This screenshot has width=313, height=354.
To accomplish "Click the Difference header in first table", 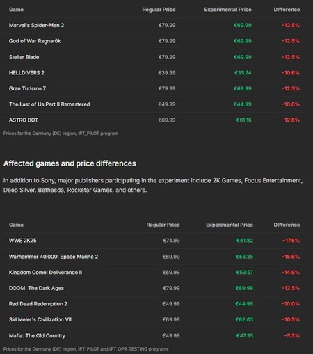I will pos(287,10).
